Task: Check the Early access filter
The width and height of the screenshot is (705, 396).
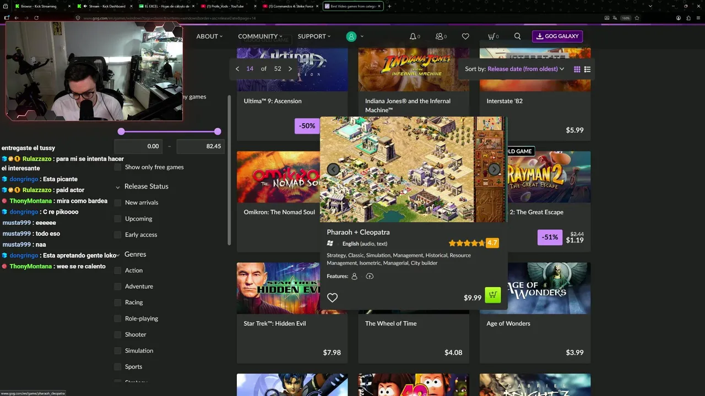Action: (118, 235)
